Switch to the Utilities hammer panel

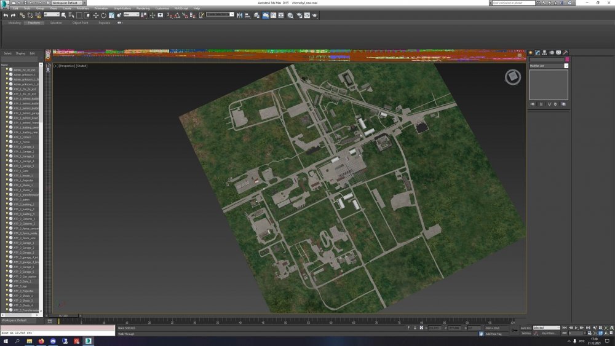point(565,53)
